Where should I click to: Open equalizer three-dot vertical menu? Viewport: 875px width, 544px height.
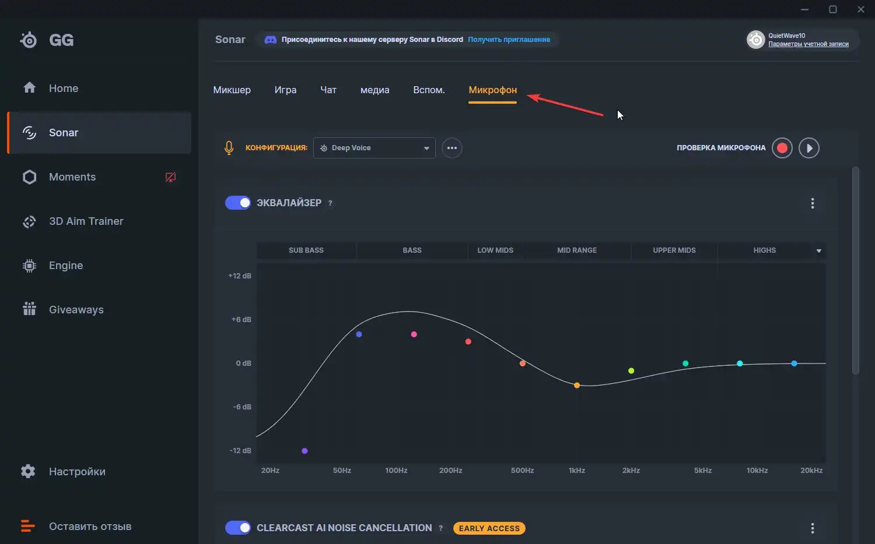[812, 203]
